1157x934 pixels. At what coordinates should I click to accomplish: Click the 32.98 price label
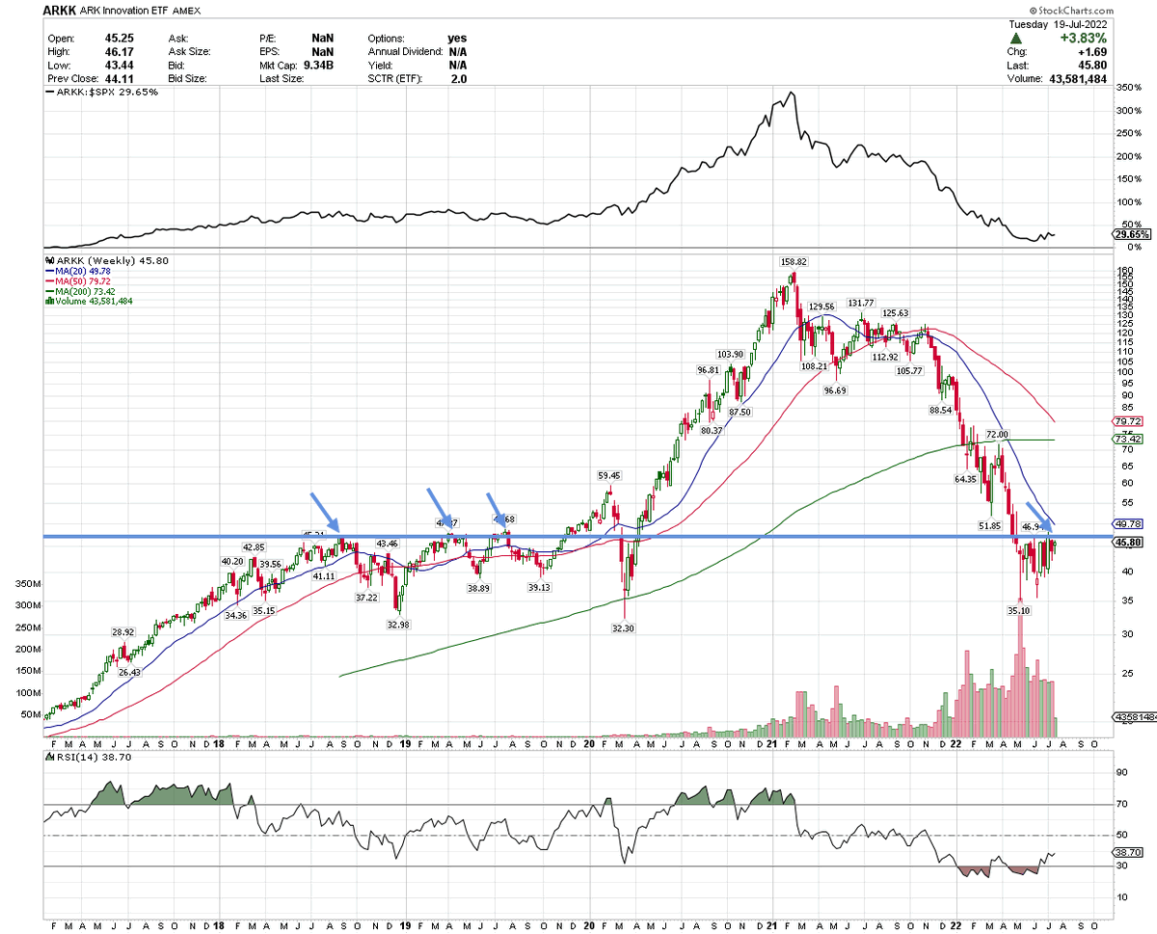(398, 624)
